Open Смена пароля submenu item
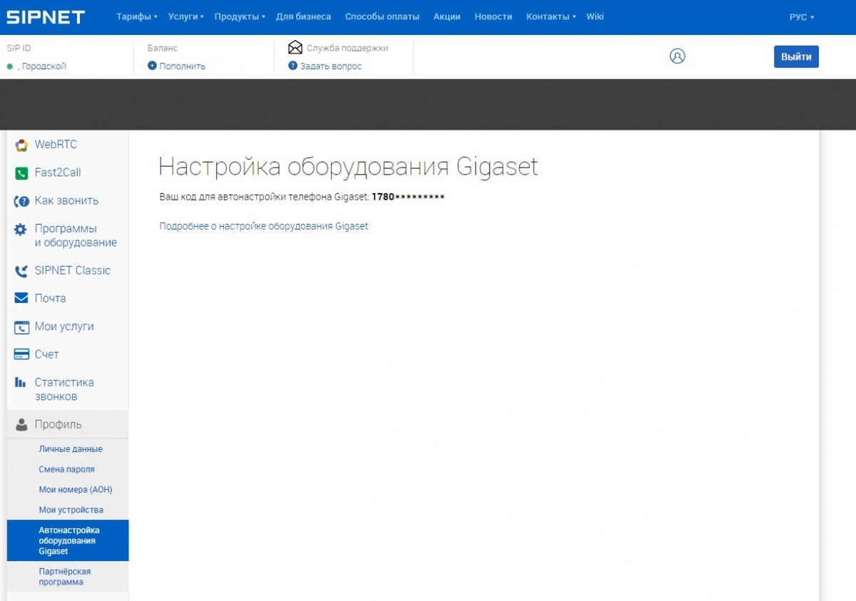856x601 pixels. point(68,470)
